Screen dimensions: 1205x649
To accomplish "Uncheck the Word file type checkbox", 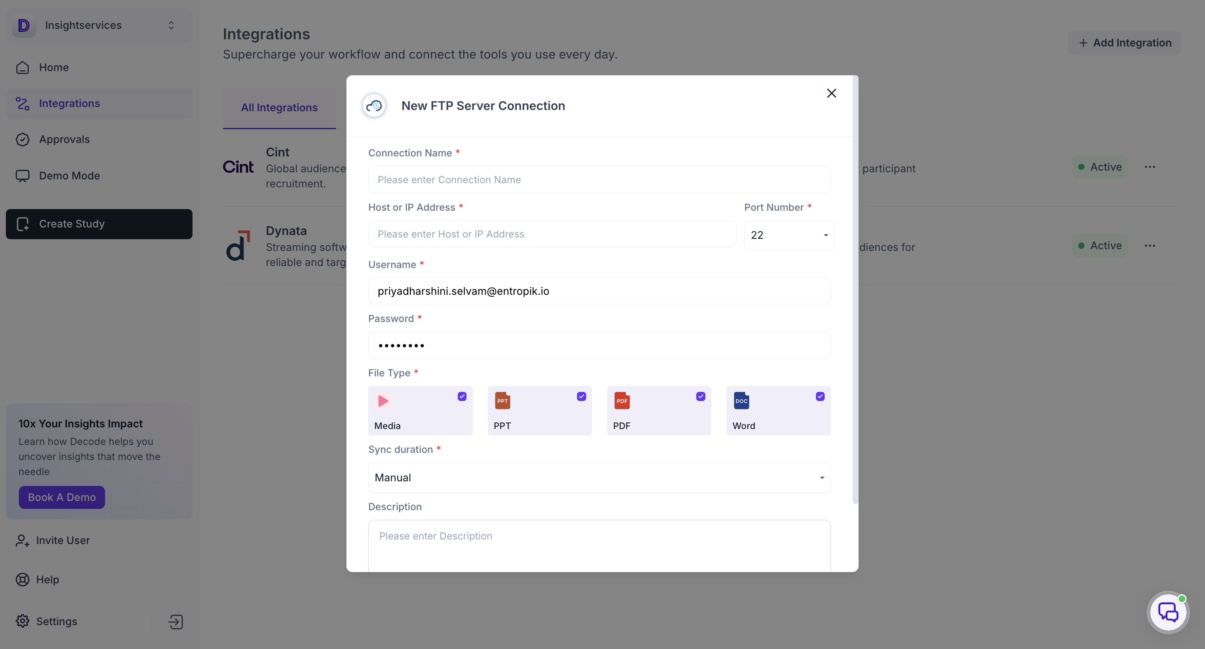I will click(820, 396).
